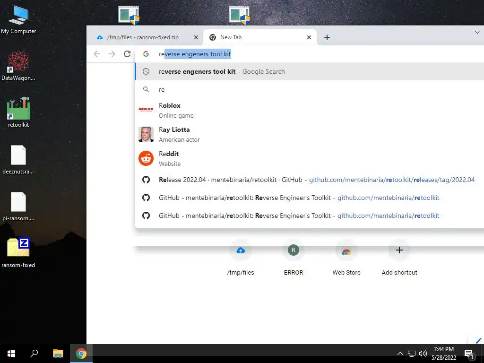Screen dimensions: 484x363
Task: Expand the tab search chevron
Action: pos(477,32)
